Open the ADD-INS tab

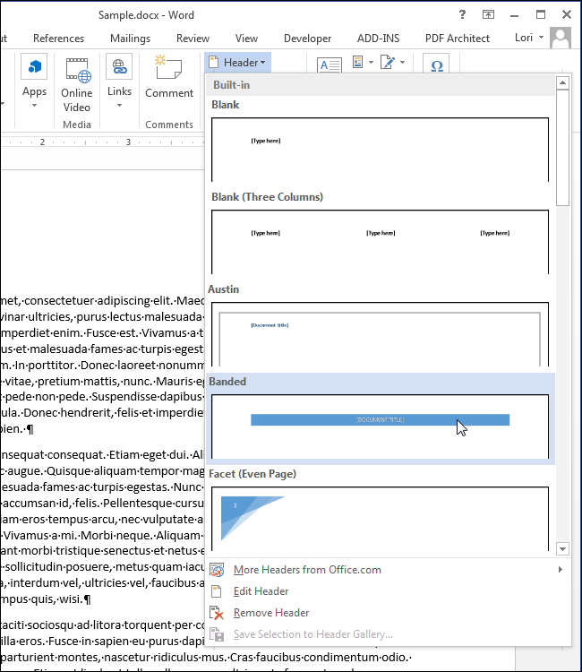(378, 39)
